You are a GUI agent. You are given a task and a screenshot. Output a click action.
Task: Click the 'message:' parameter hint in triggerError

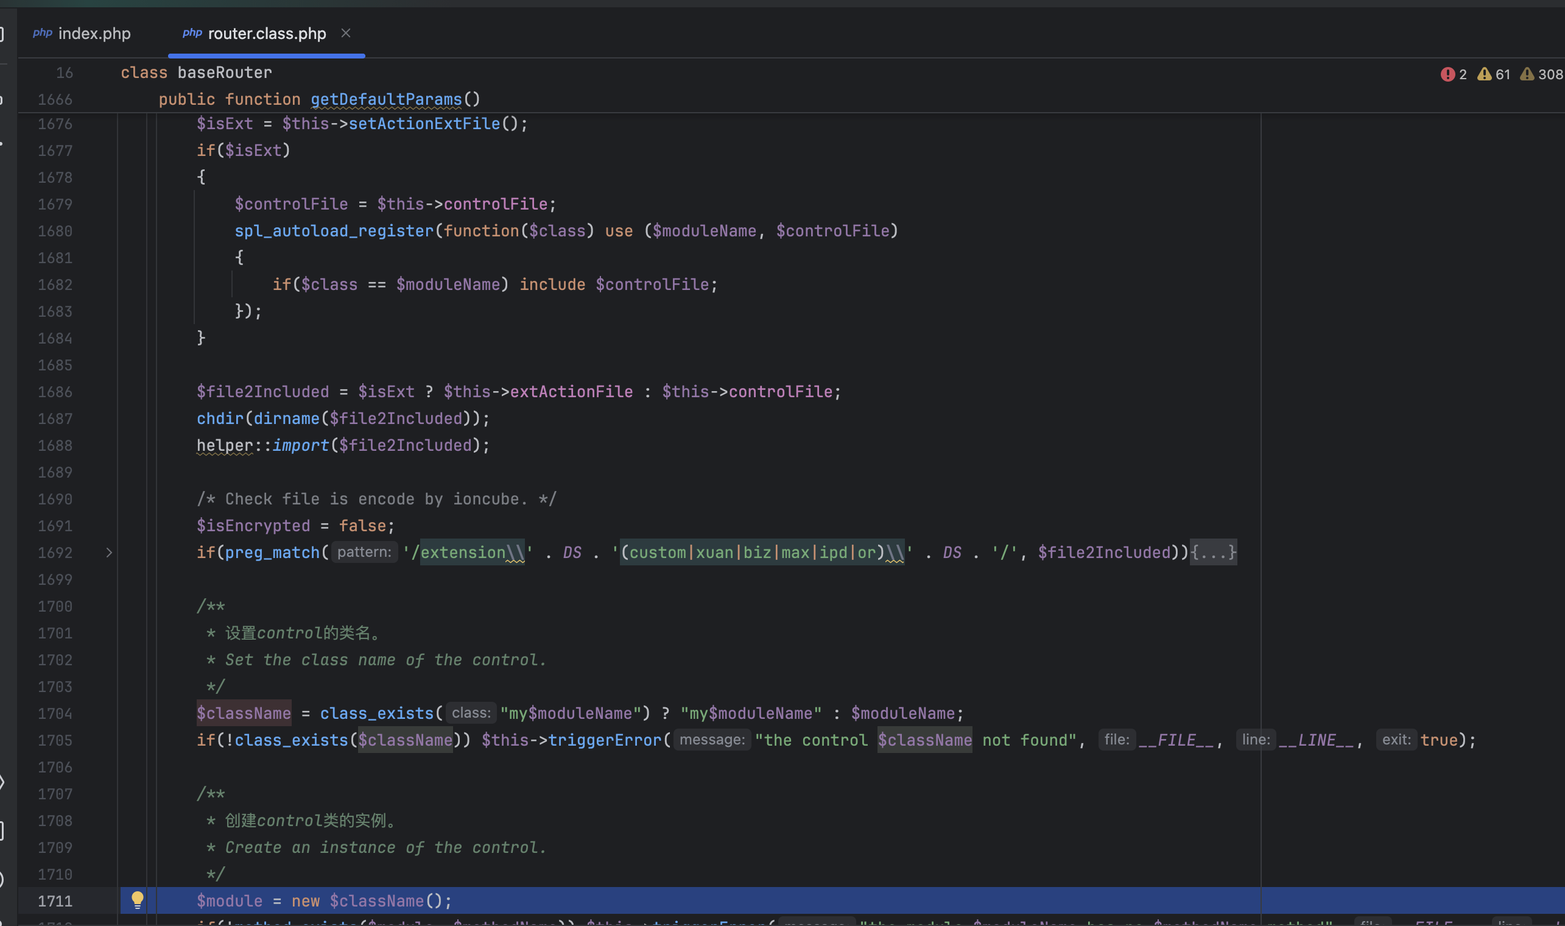712,740
